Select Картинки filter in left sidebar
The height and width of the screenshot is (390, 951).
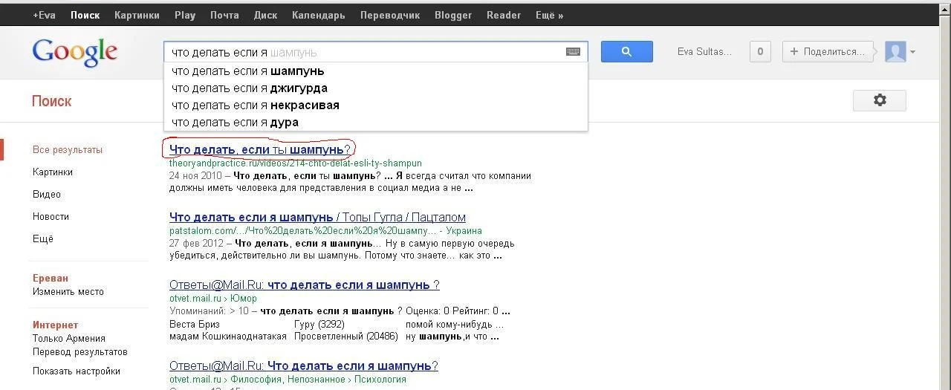(53, 172)
